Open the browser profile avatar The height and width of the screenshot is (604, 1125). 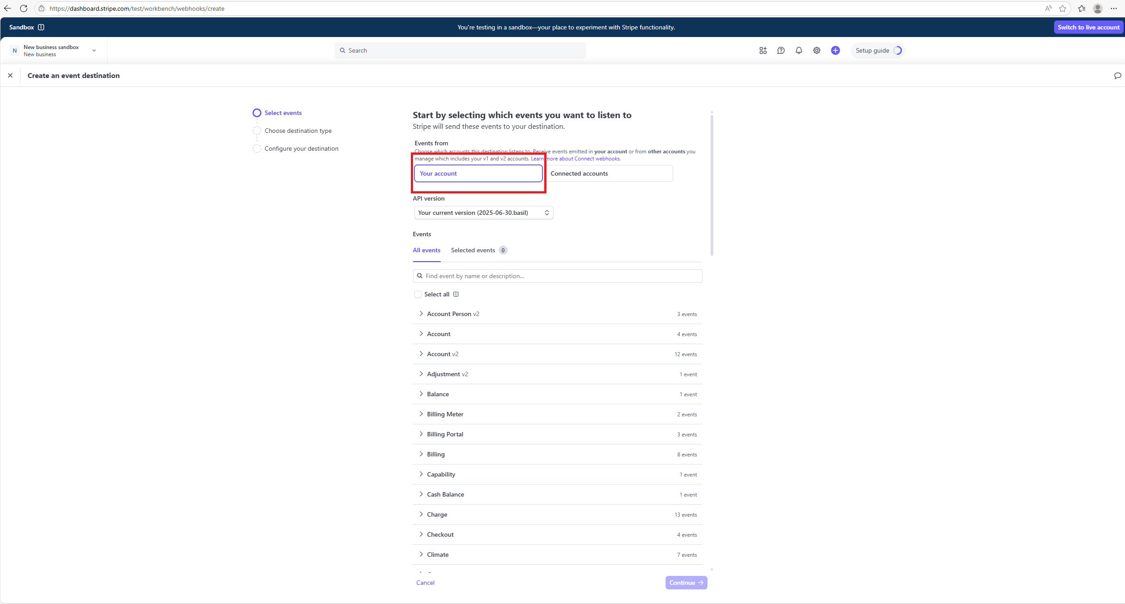pos(1098,8)
